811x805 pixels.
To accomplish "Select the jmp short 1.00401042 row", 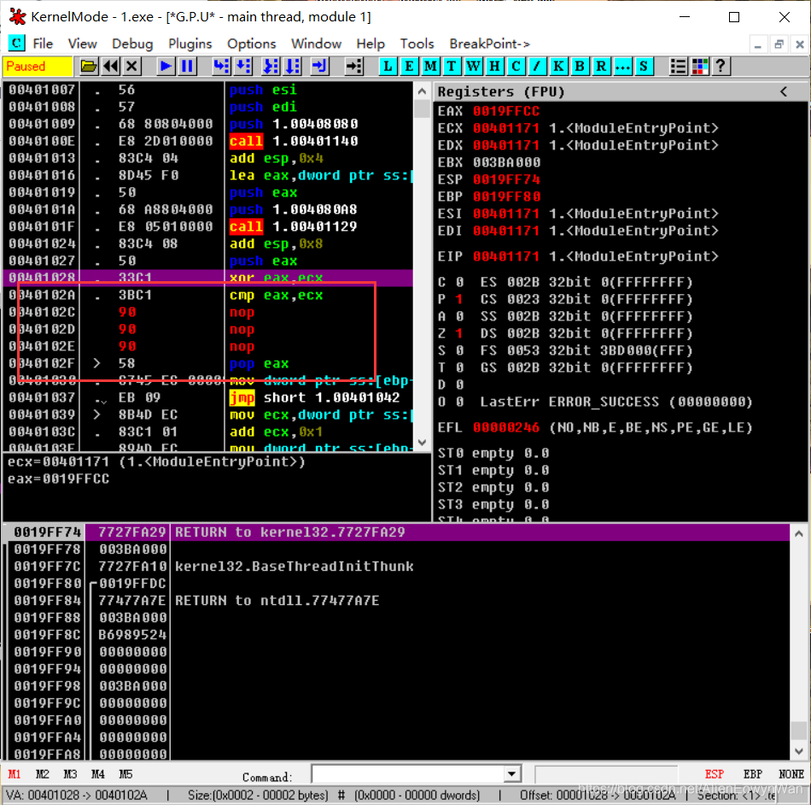I will pyautogui.click(x=208, y=397).
